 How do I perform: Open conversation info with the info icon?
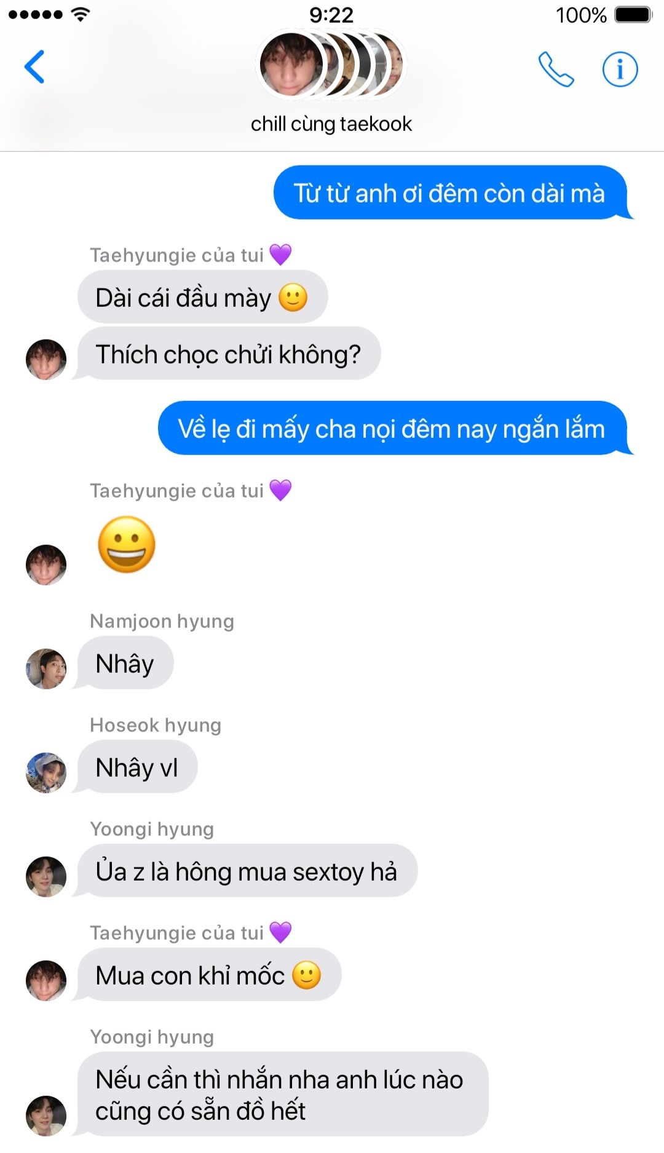620,69
